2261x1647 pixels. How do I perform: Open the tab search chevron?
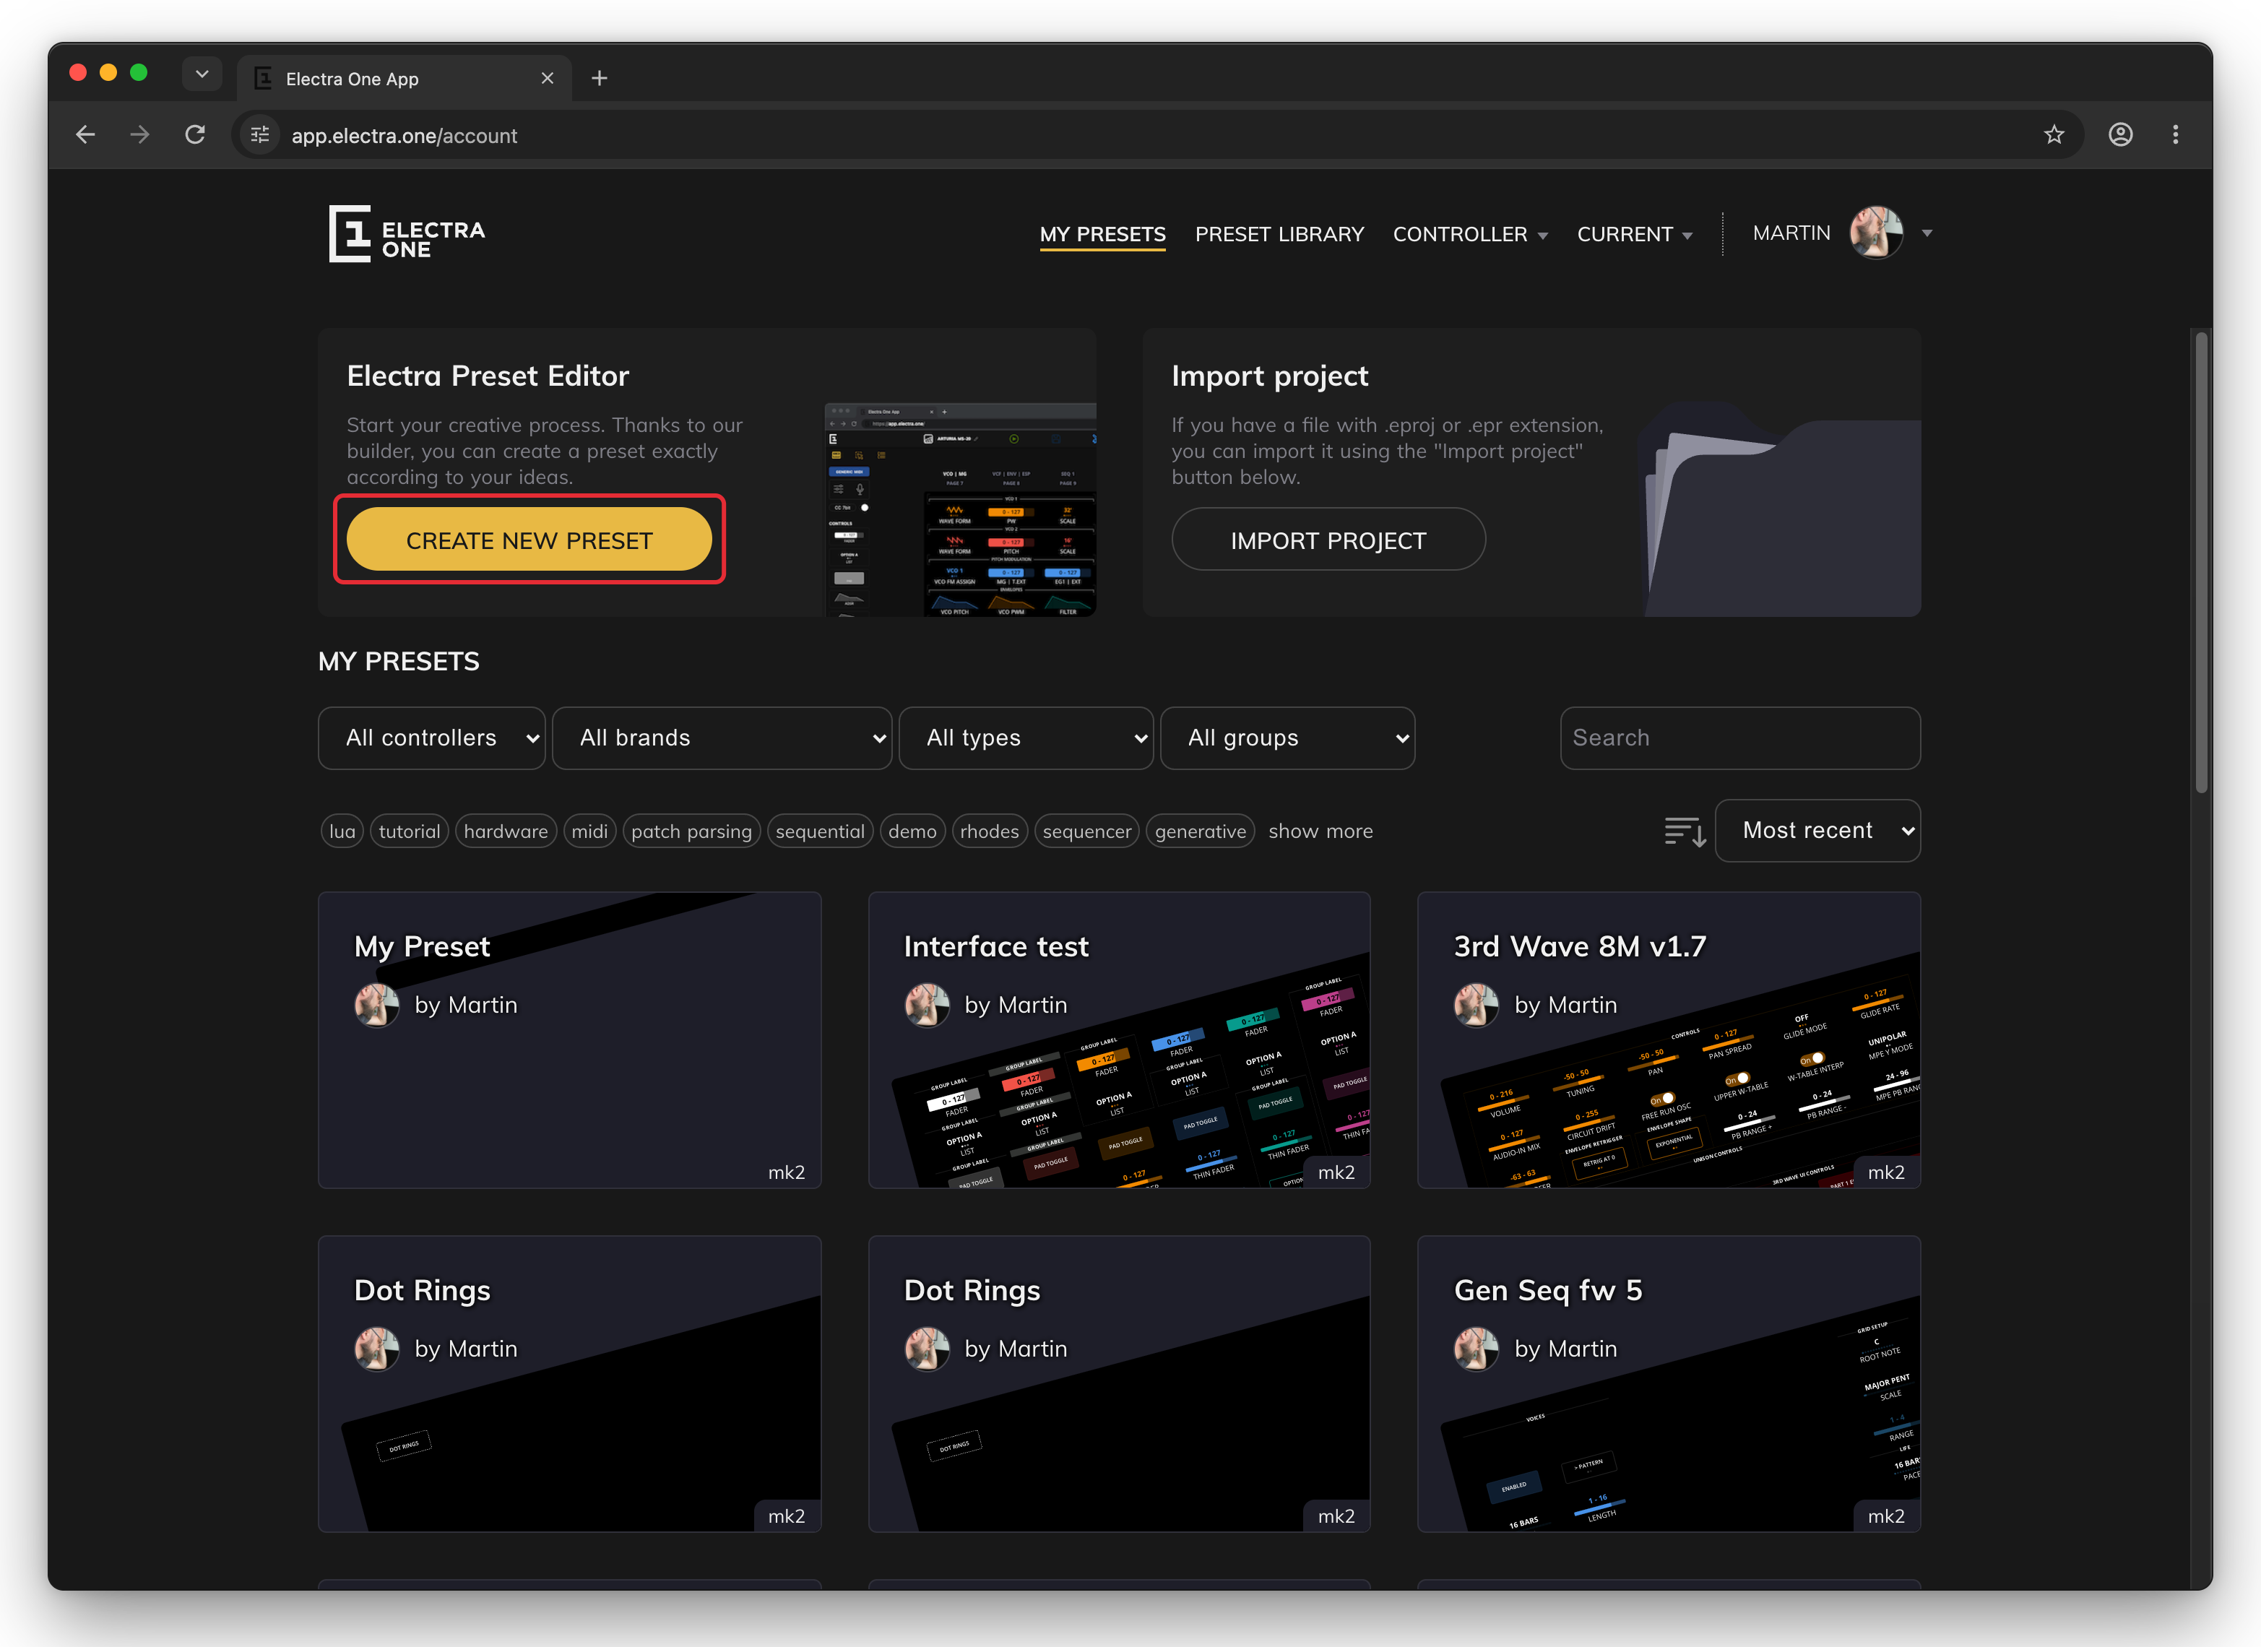coord(202,74)
